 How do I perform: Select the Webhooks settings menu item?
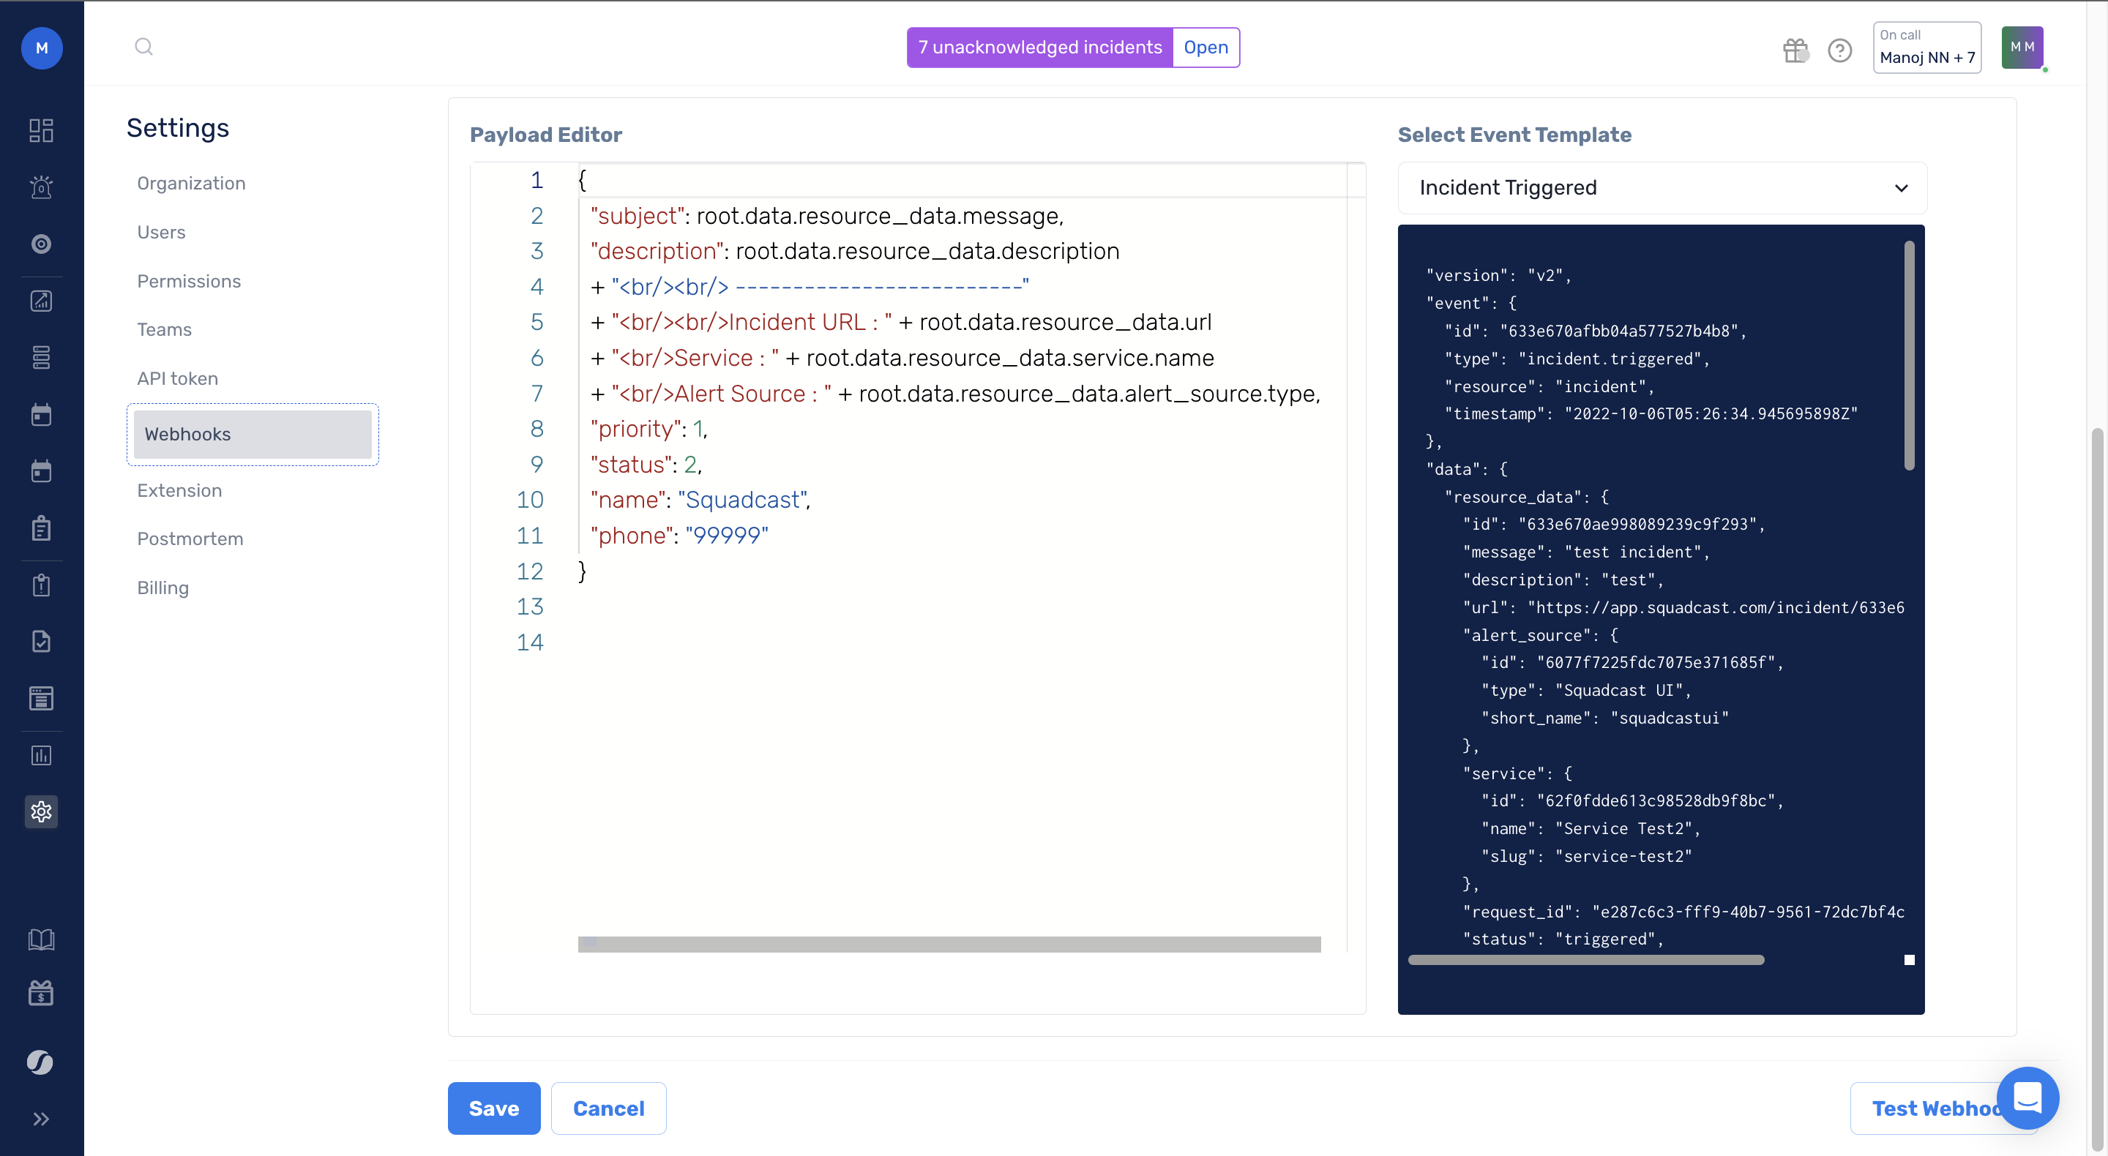[x=252, y=435]
